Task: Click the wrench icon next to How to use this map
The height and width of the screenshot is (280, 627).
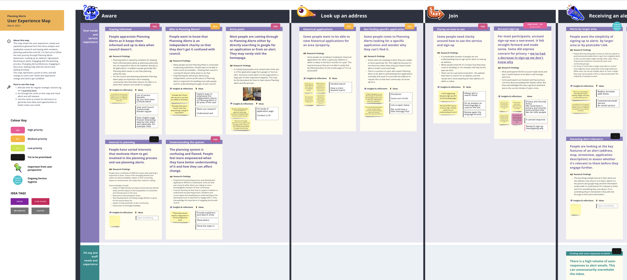Action: coord(9,87)
